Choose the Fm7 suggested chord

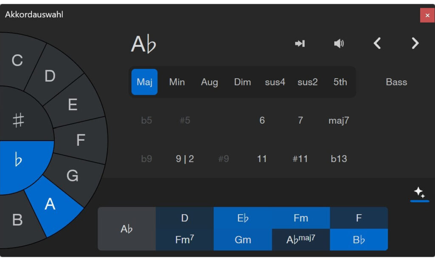click(184, 239)
